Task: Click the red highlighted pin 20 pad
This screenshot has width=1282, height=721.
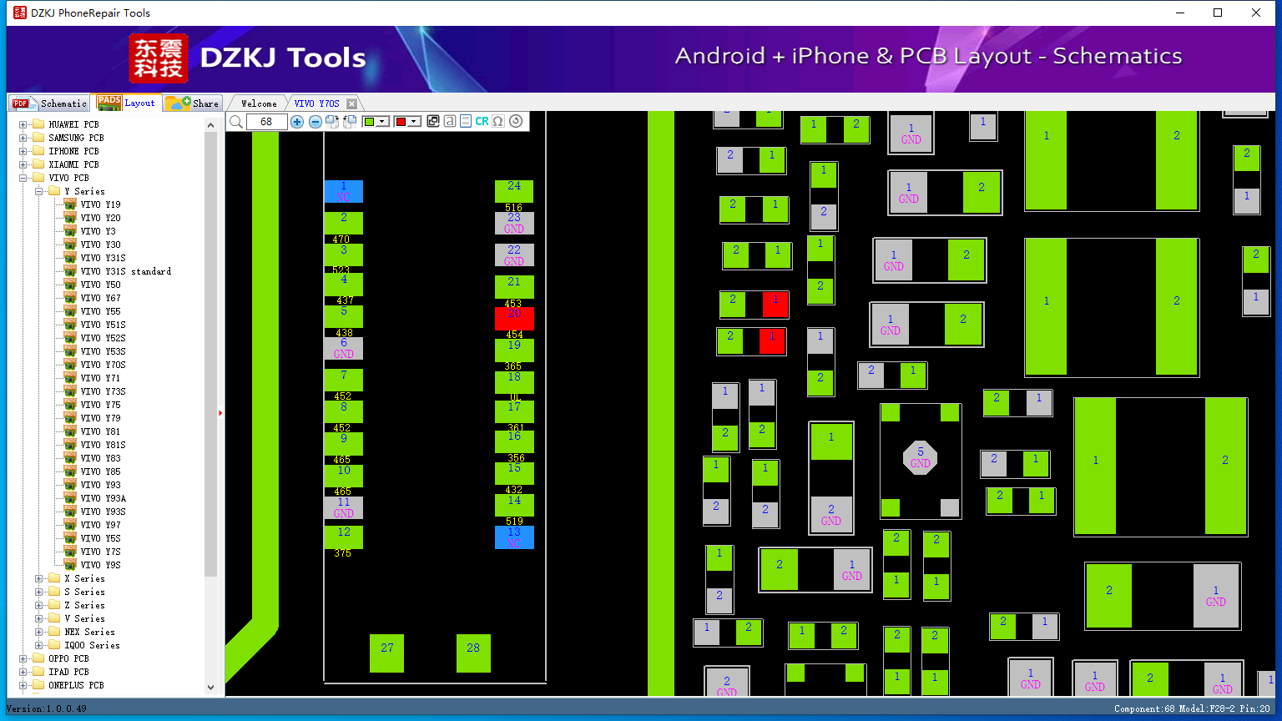Action: (514, 318)
